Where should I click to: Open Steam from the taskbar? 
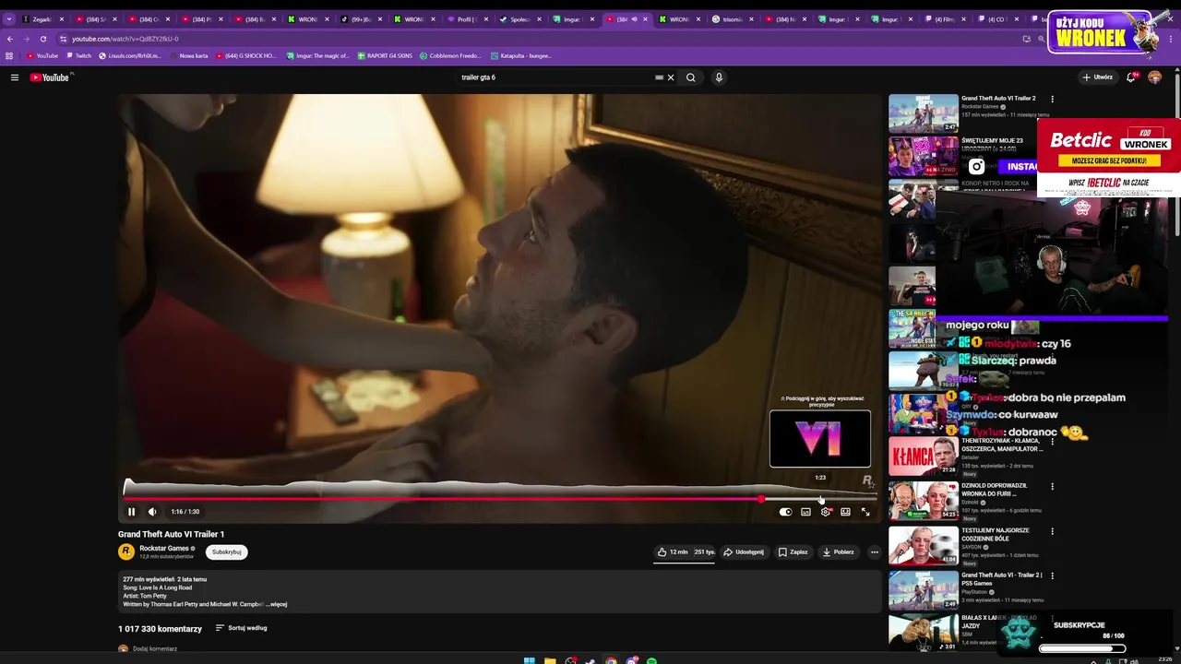coord(590,661)
